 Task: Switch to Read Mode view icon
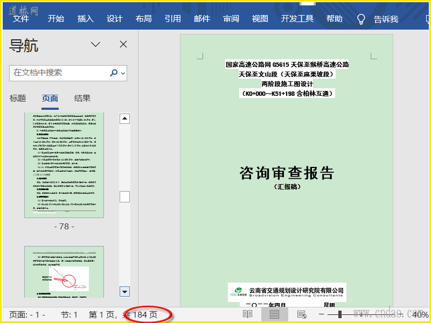point(247,314)
